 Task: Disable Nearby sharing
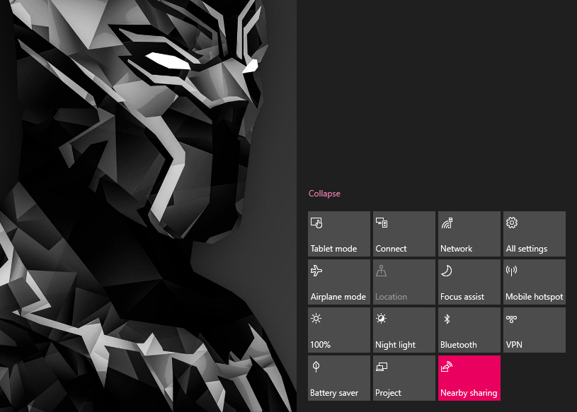(469, 378)
